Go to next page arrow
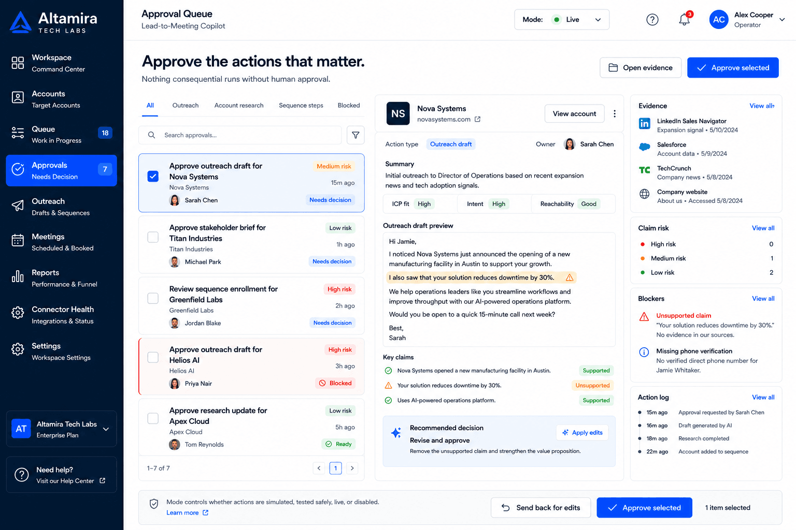Viewport: 796px width, 530px height. tap(352, 468)
